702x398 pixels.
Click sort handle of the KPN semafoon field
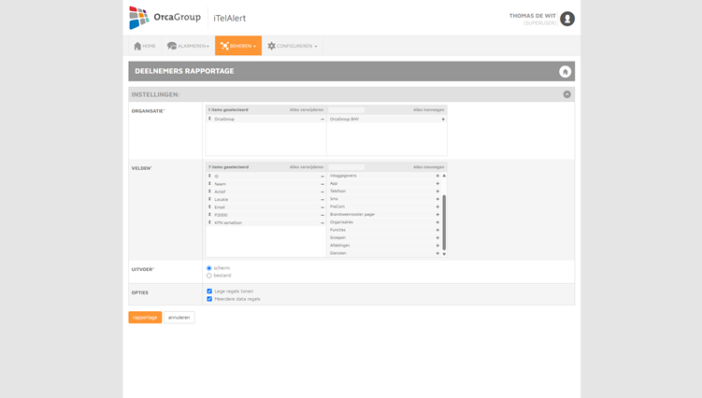tap(209, 222)
